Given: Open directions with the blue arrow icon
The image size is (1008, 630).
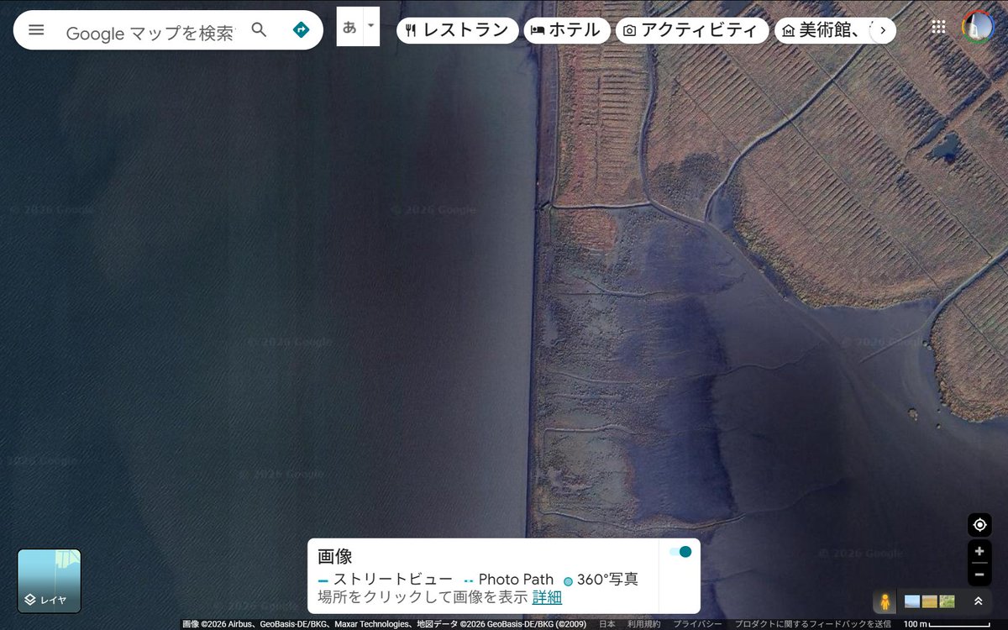Looking at the screenshot, I should click(301, 30).
